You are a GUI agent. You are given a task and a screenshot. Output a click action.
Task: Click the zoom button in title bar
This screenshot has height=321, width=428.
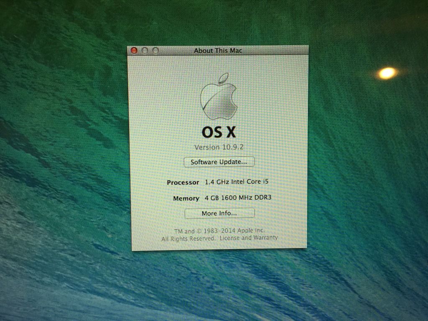(155, 51)
